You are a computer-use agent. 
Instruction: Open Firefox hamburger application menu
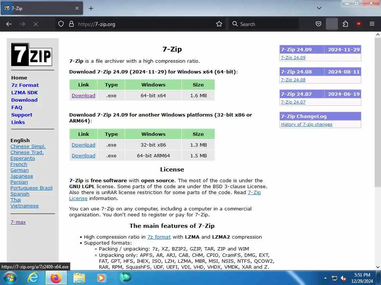click(x=372, y=24)
